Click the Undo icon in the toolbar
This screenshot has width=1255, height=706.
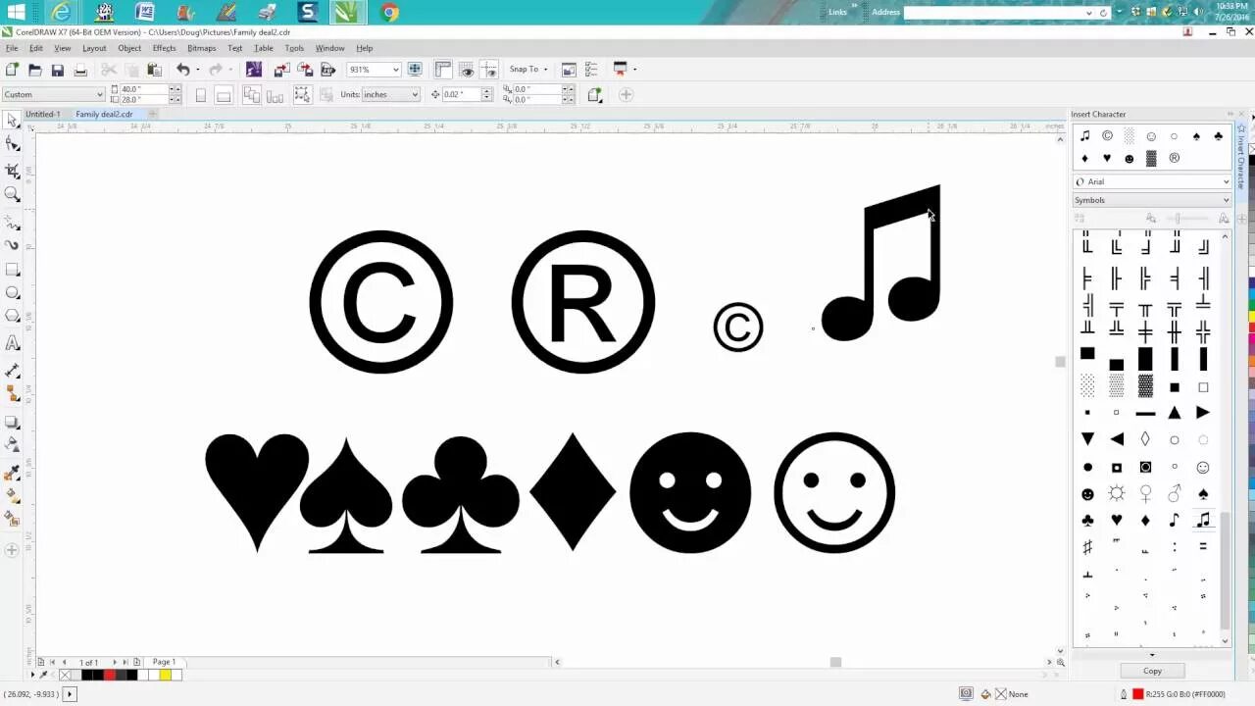tap(184, 70)
